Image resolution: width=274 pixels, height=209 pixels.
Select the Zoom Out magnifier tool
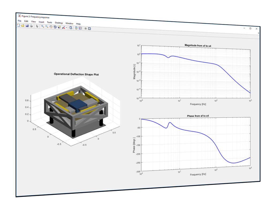(47, 27)
